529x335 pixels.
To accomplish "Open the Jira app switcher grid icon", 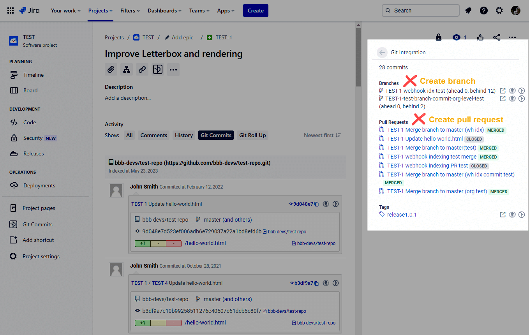I will point(11,11).
